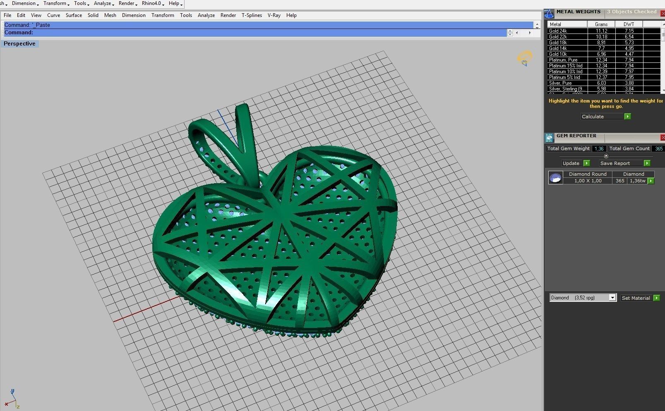Click the Gem Reporter collapse slider handle
This screenshot has width=665, height=411.
(606, 156)
